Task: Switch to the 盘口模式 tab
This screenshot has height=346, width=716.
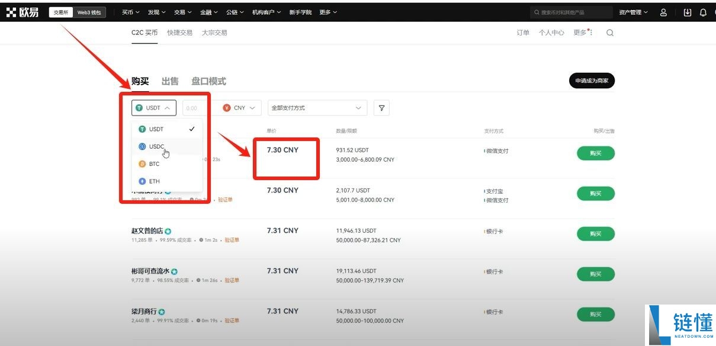Action: point(208,81)
